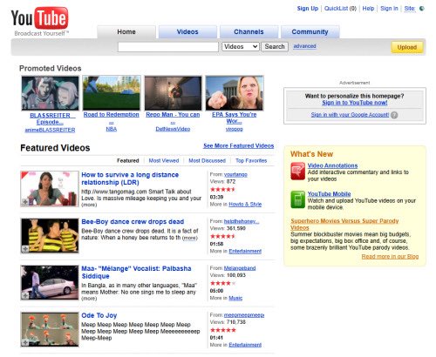Open How to survive a long distance title
Image resolution: width=436 pixels, height=357 pixels.
pyautogui.click(x=130, y=178)
